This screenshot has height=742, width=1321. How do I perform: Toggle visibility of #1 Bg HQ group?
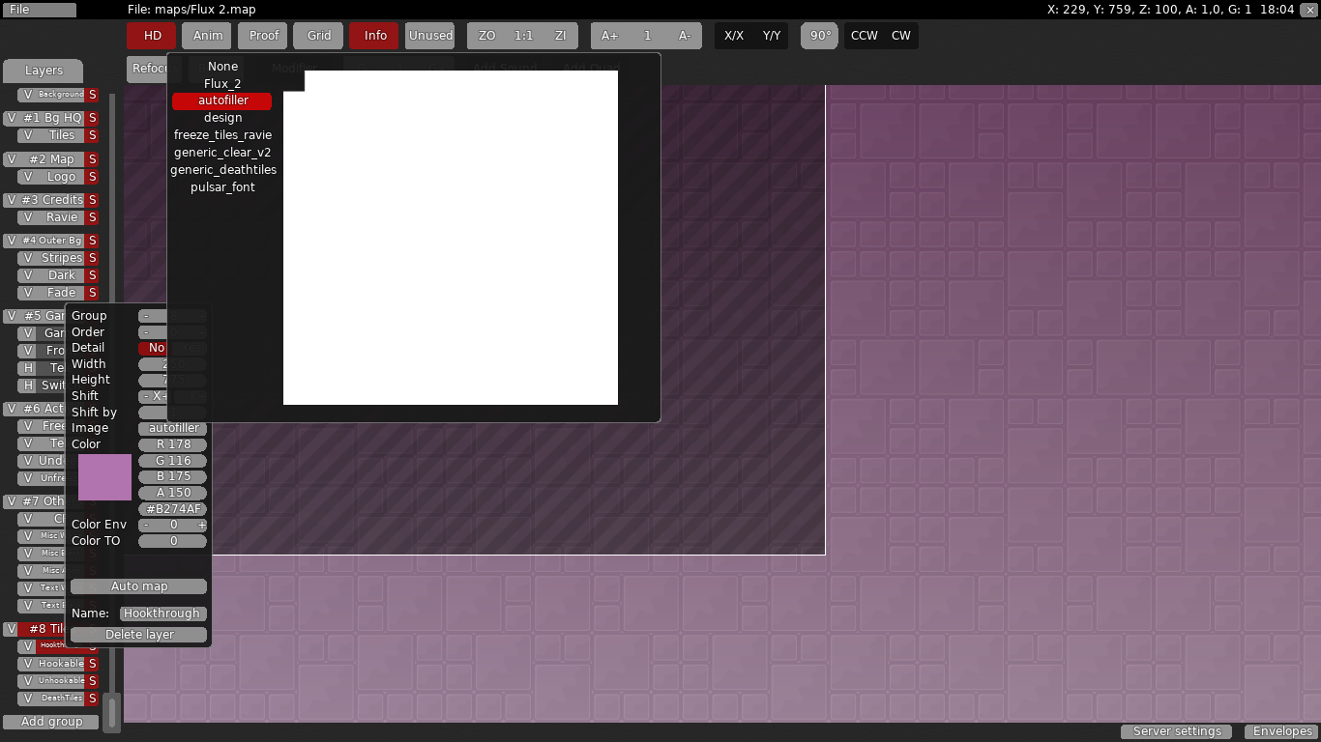pyautogui.click(x=12, y=118)
